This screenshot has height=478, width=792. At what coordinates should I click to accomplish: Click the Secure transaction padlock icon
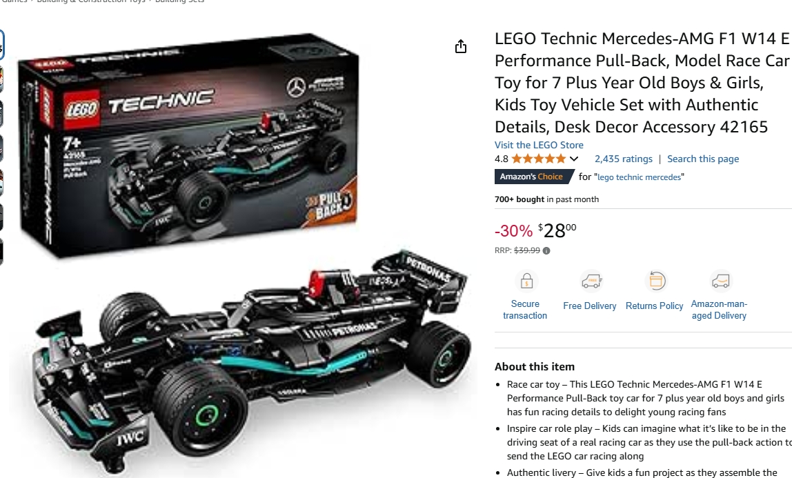(526, 281)
